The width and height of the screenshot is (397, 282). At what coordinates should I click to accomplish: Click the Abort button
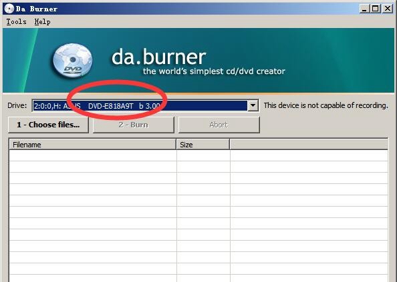[x=219, y=125]
